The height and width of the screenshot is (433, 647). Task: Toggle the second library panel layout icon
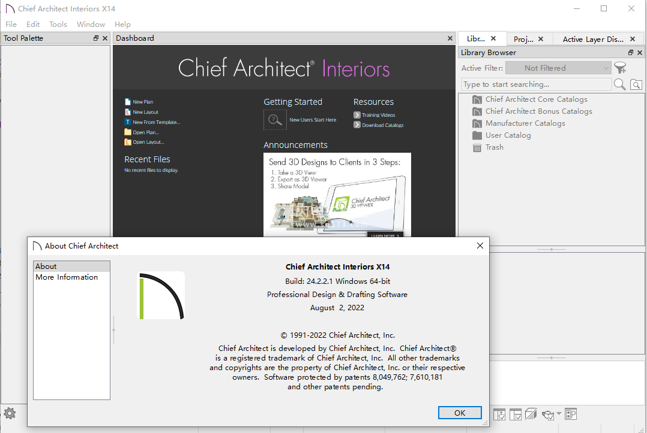516,414
